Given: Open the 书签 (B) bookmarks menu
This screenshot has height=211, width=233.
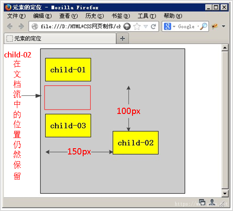Looking at the screenshot, I should [x=121, y=16].
